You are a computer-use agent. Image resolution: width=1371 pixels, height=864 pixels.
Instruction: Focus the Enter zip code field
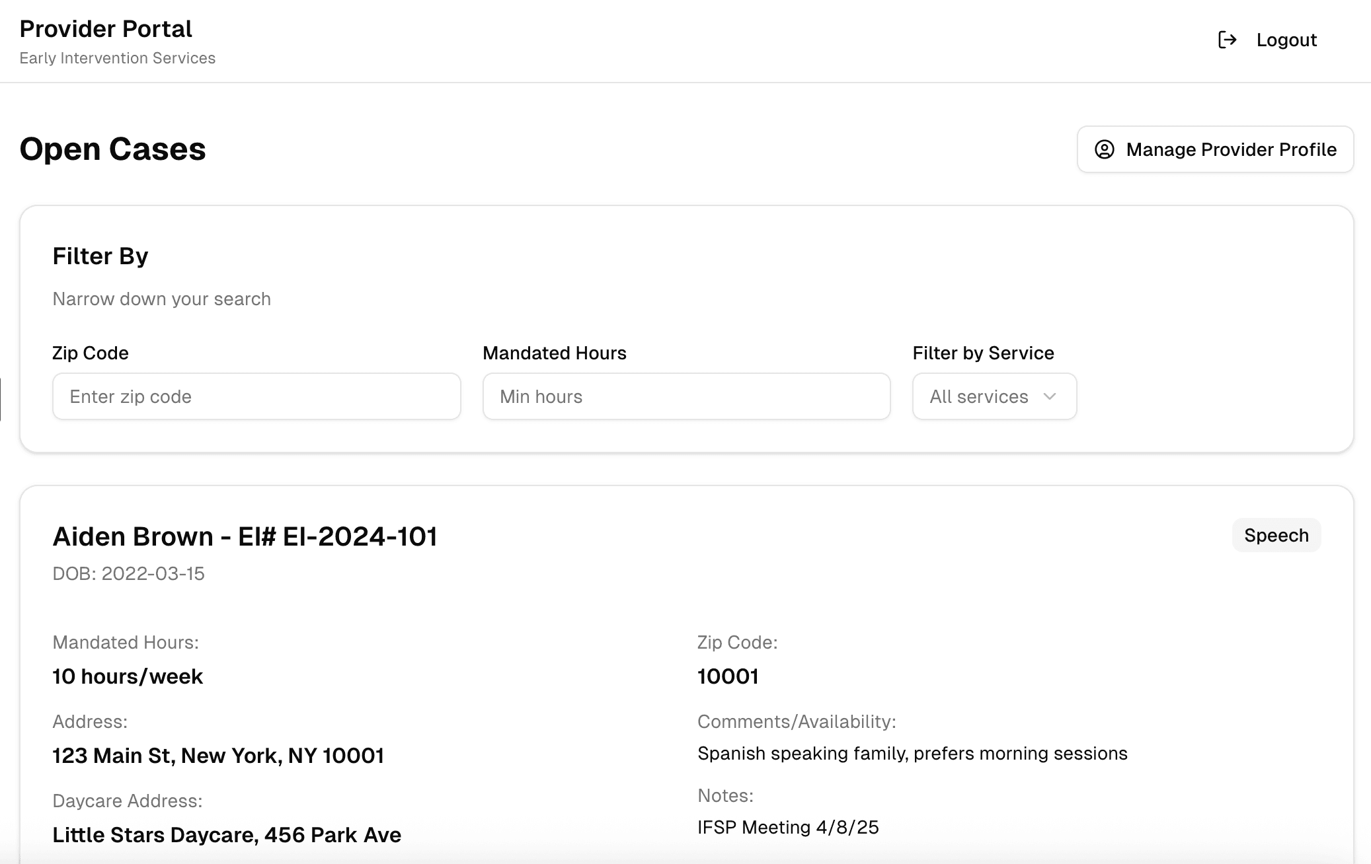point(256,396)
